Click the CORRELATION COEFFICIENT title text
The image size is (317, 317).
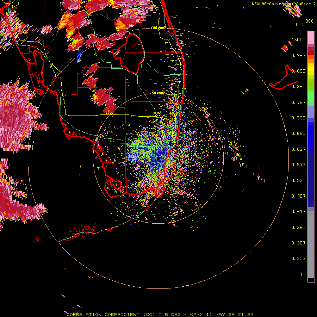pyautogui.click(x=103, y=315)
